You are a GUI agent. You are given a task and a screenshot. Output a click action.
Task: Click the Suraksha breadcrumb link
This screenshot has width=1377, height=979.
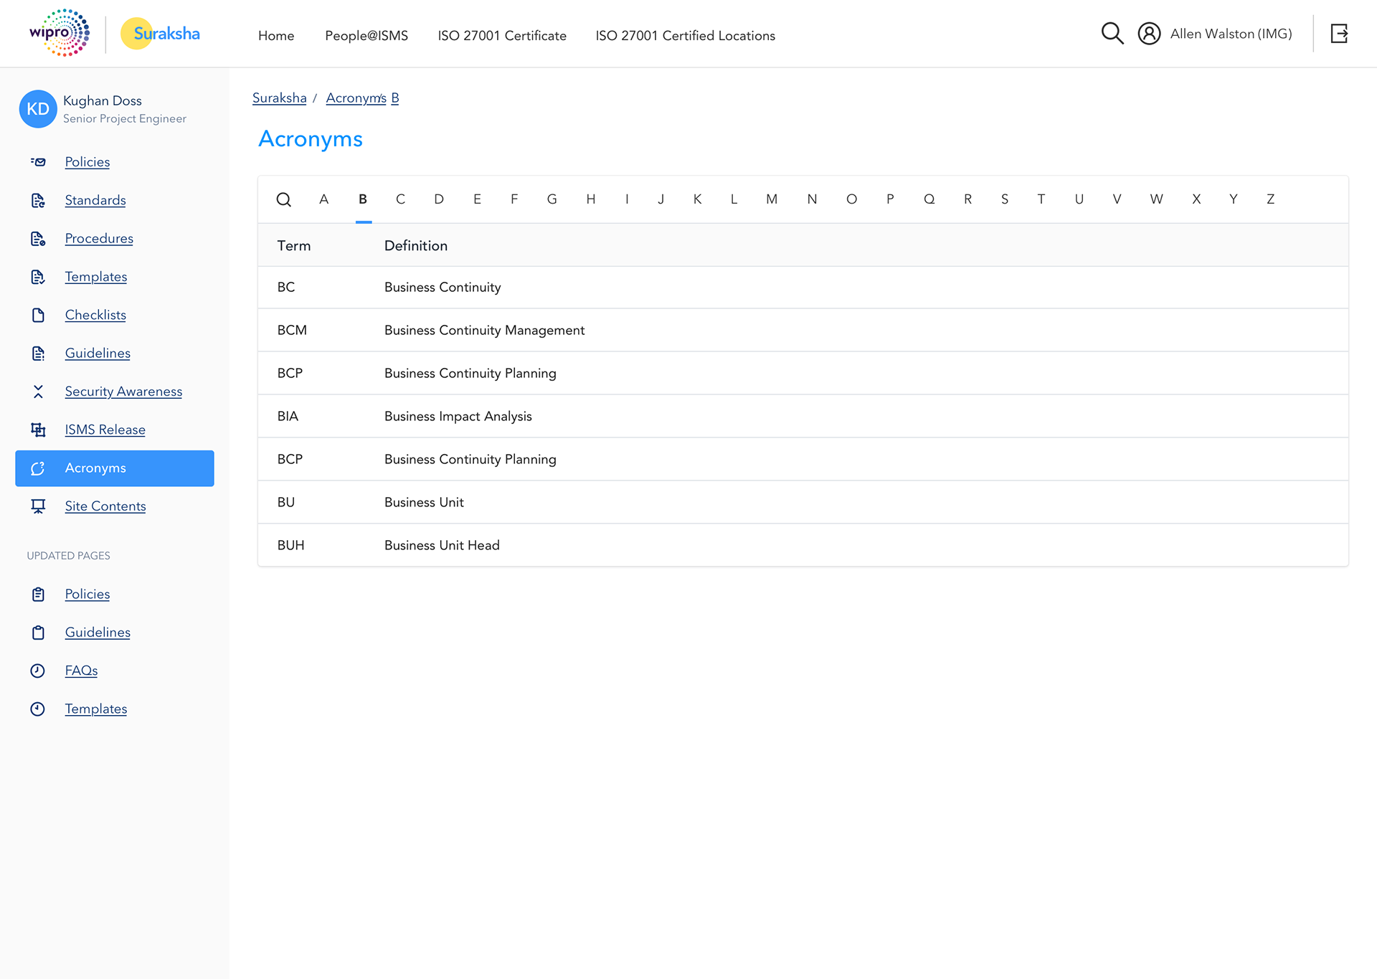(279, 98)
